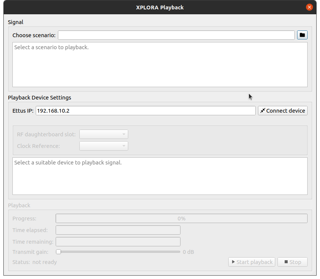The height and width of the screenshot is (279, 320).
Task: Focus the Ettus IP address field
Action: (x=146, y=111)
